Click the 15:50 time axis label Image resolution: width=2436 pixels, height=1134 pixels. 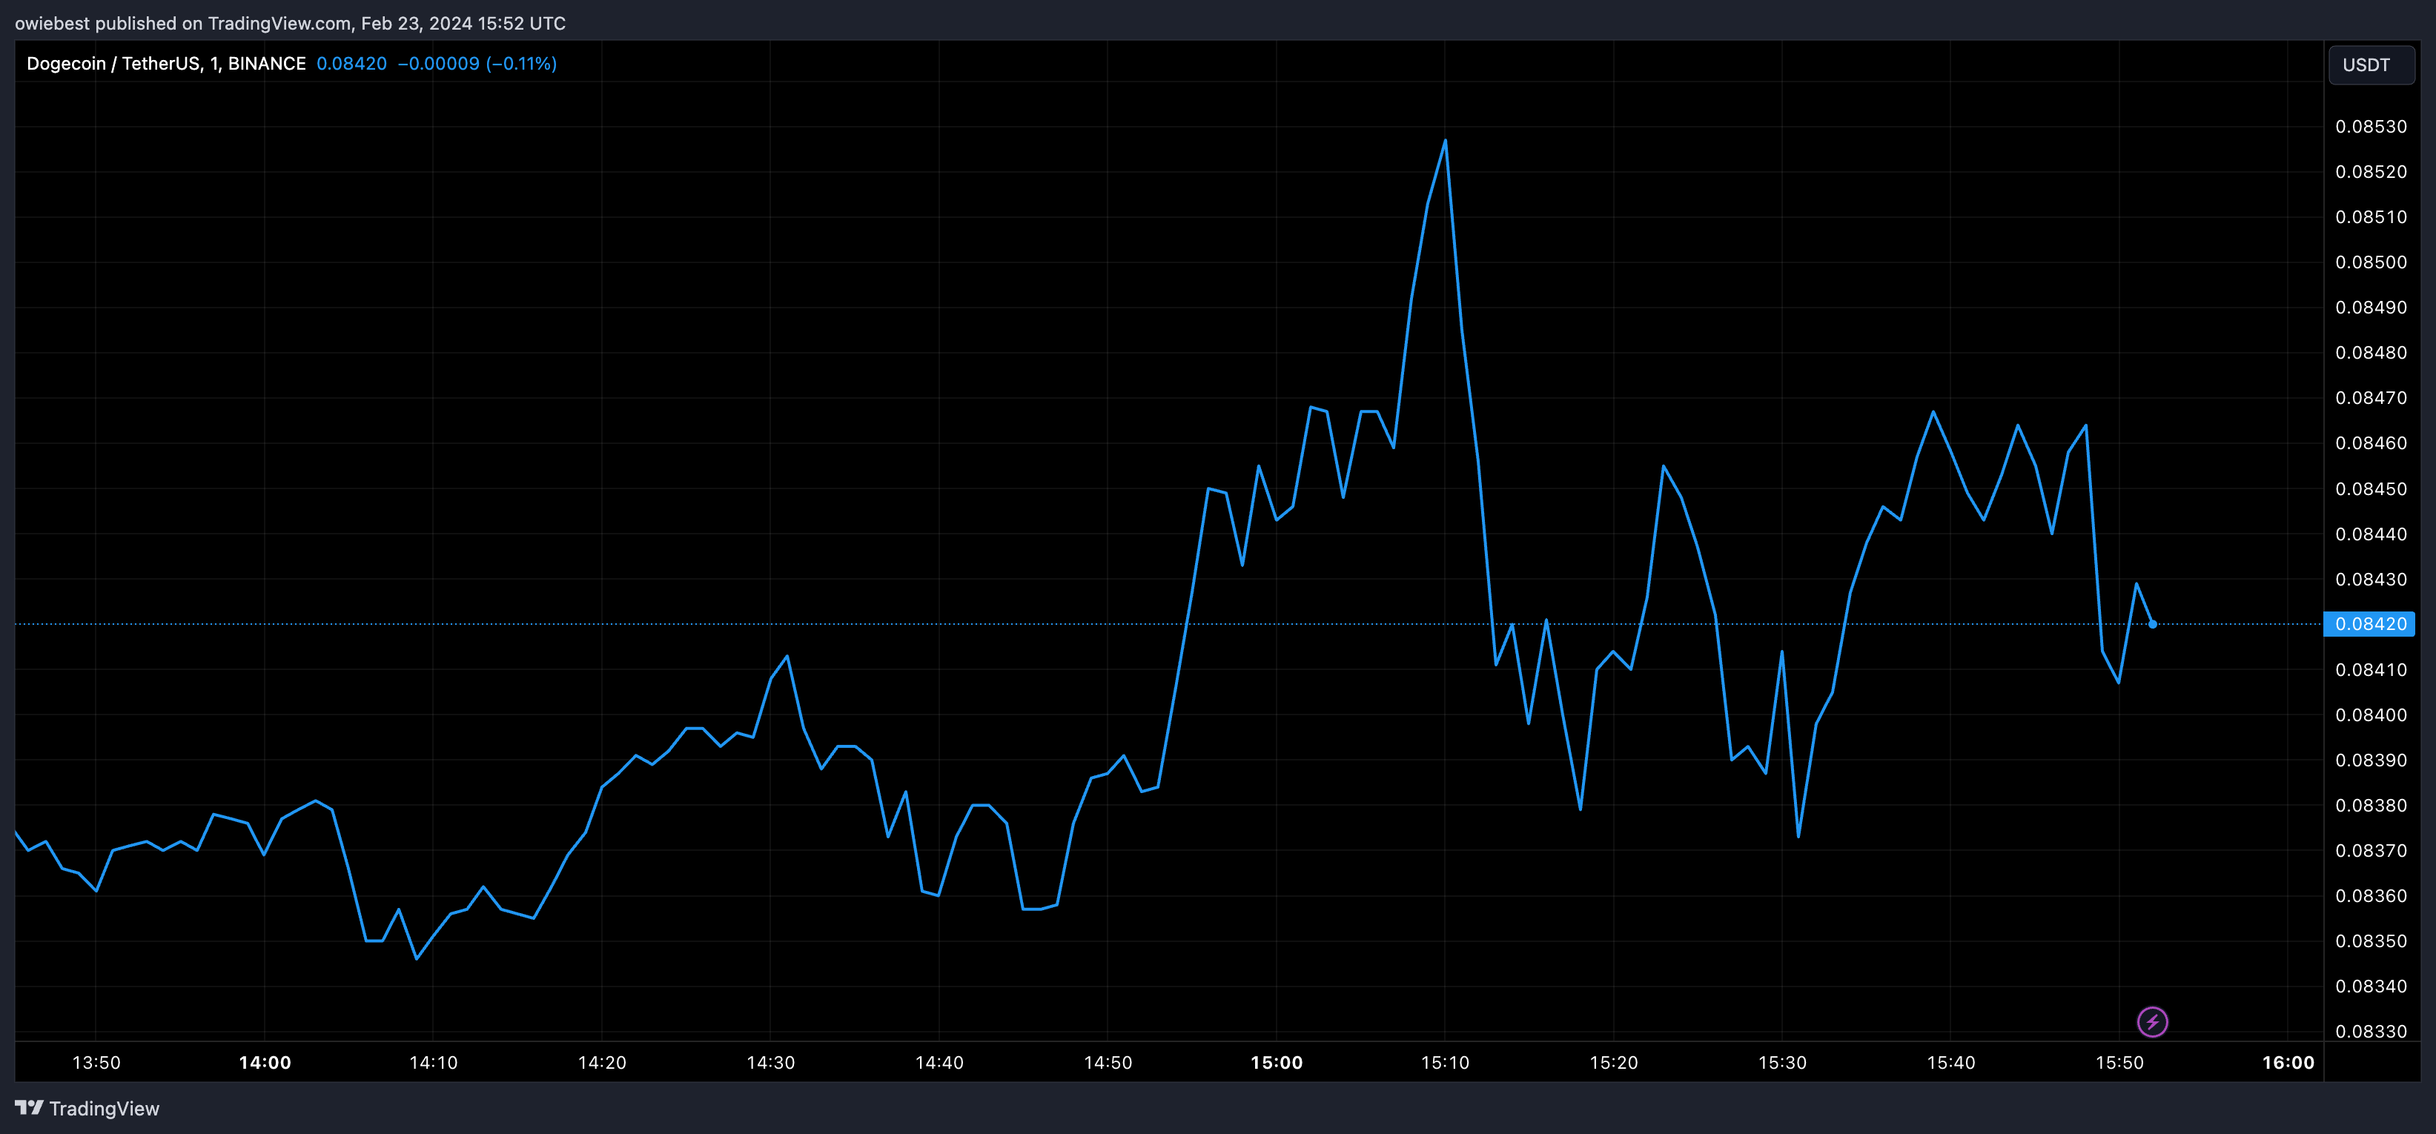coord(2119,1062)
